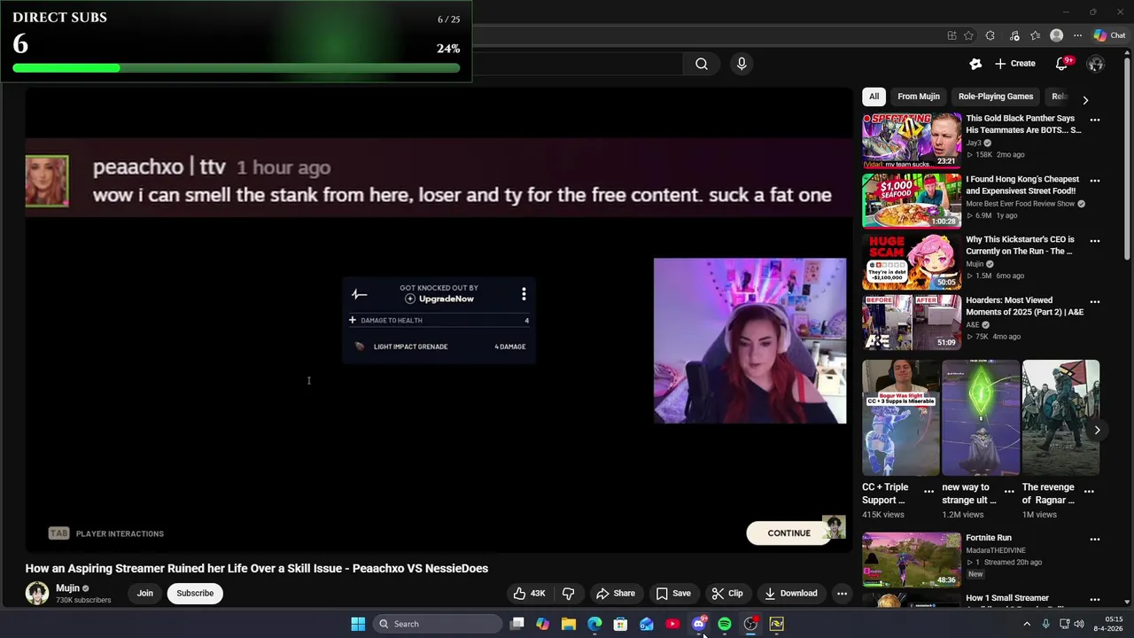The width and height of the screenshot is (1134, 638).
Task: Click the split-screen apps icon in address bar
Action: [951, 35]
